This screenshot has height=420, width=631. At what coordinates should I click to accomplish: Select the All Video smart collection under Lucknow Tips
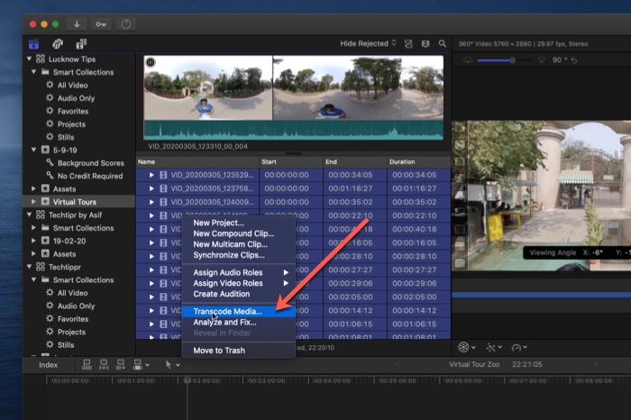pos(72,85)
